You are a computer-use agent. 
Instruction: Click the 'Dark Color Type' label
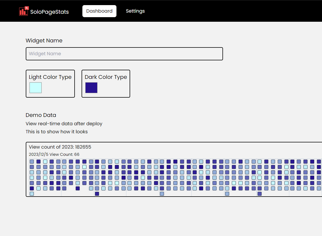pos(106,77)
